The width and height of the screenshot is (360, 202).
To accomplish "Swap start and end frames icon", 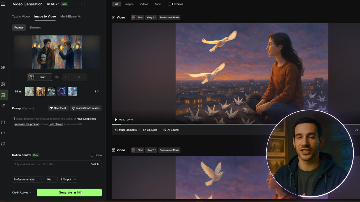I will 57,77.
